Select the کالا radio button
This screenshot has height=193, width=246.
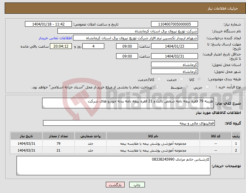(199, 79)
